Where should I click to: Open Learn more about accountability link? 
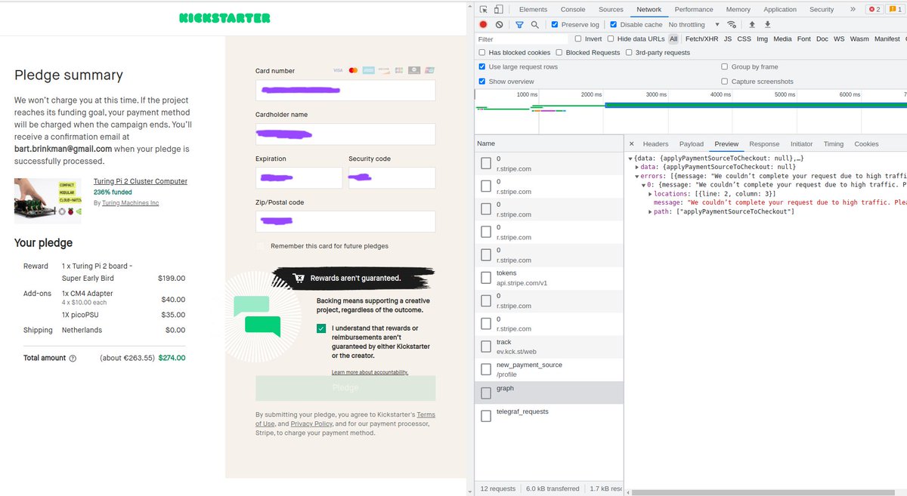tap(370, 372)
